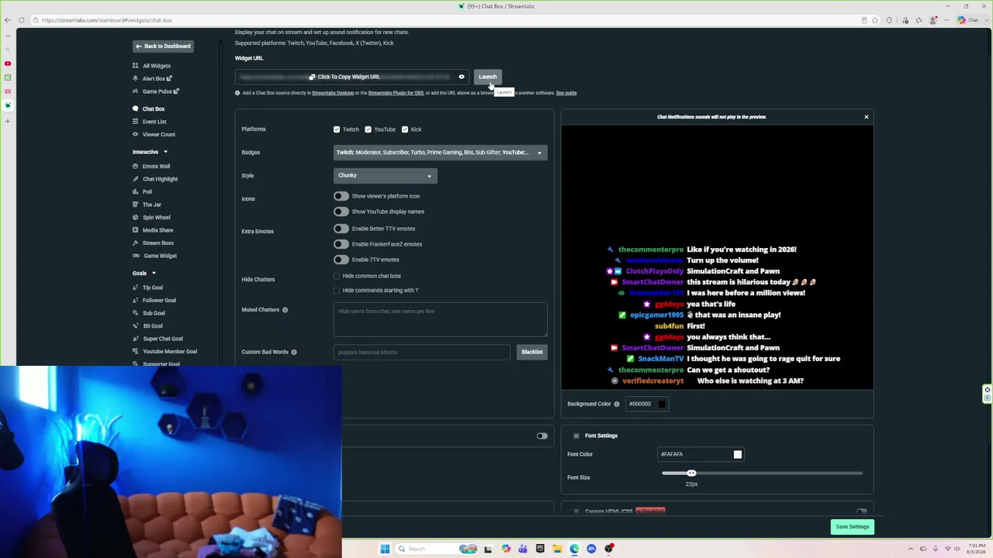Open Game Widget page
The image size is (993, 558).
[160, 256]
